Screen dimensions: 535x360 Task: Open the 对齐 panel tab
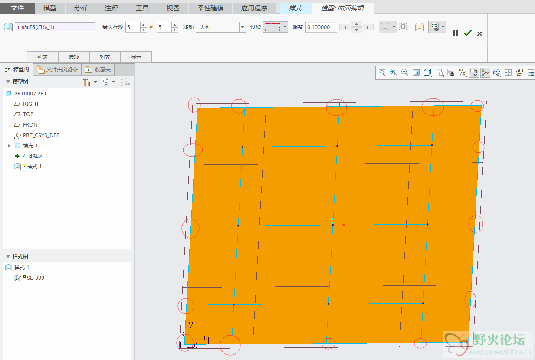pyautogui.click(x=105, y=57)
